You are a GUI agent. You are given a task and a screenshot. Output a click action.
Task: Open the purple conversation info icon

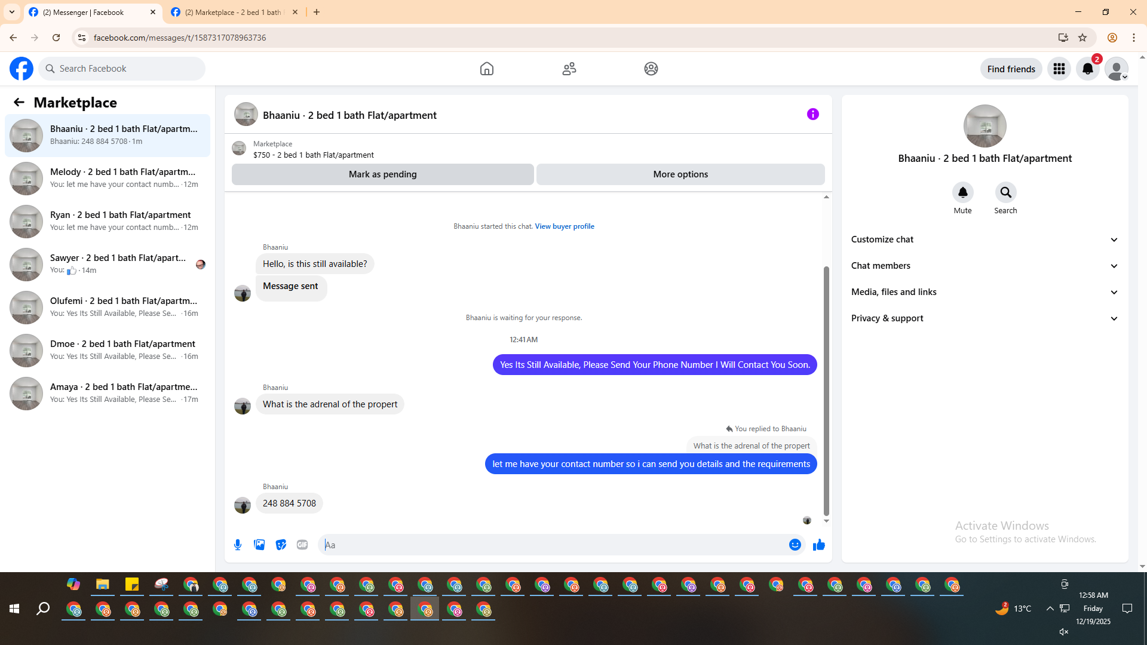click(x=812, y=114)
